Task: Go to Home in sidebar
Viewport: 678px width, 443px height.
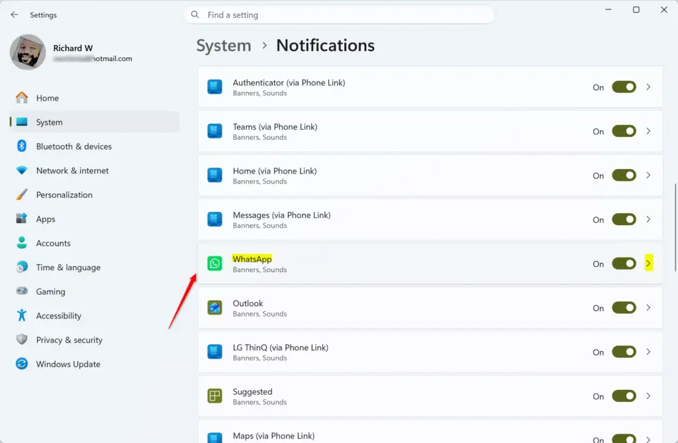Action: (94, 98)
